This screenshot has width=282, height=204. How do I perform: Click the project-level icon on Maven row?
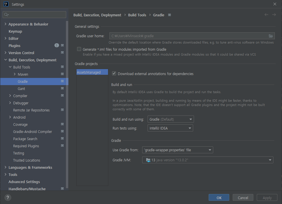62,74
